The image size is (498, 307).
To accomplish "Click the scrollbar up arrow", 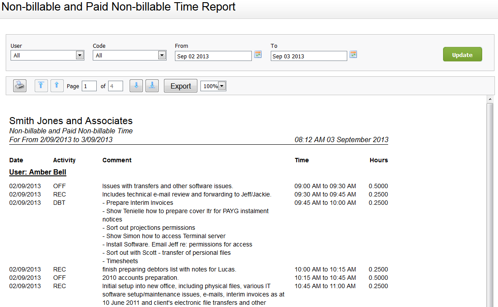I will click(491, 99).
